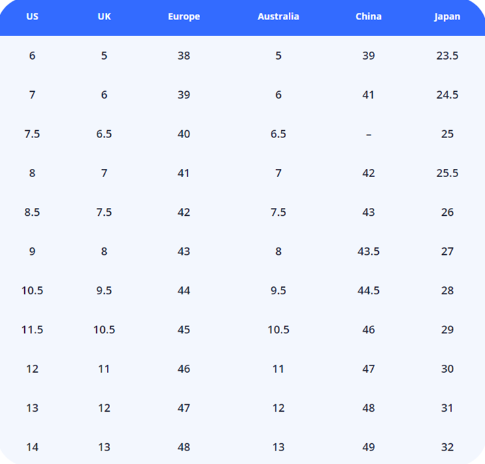Click US size 8.5 cell
485x464 pixels.
(32, 213)
